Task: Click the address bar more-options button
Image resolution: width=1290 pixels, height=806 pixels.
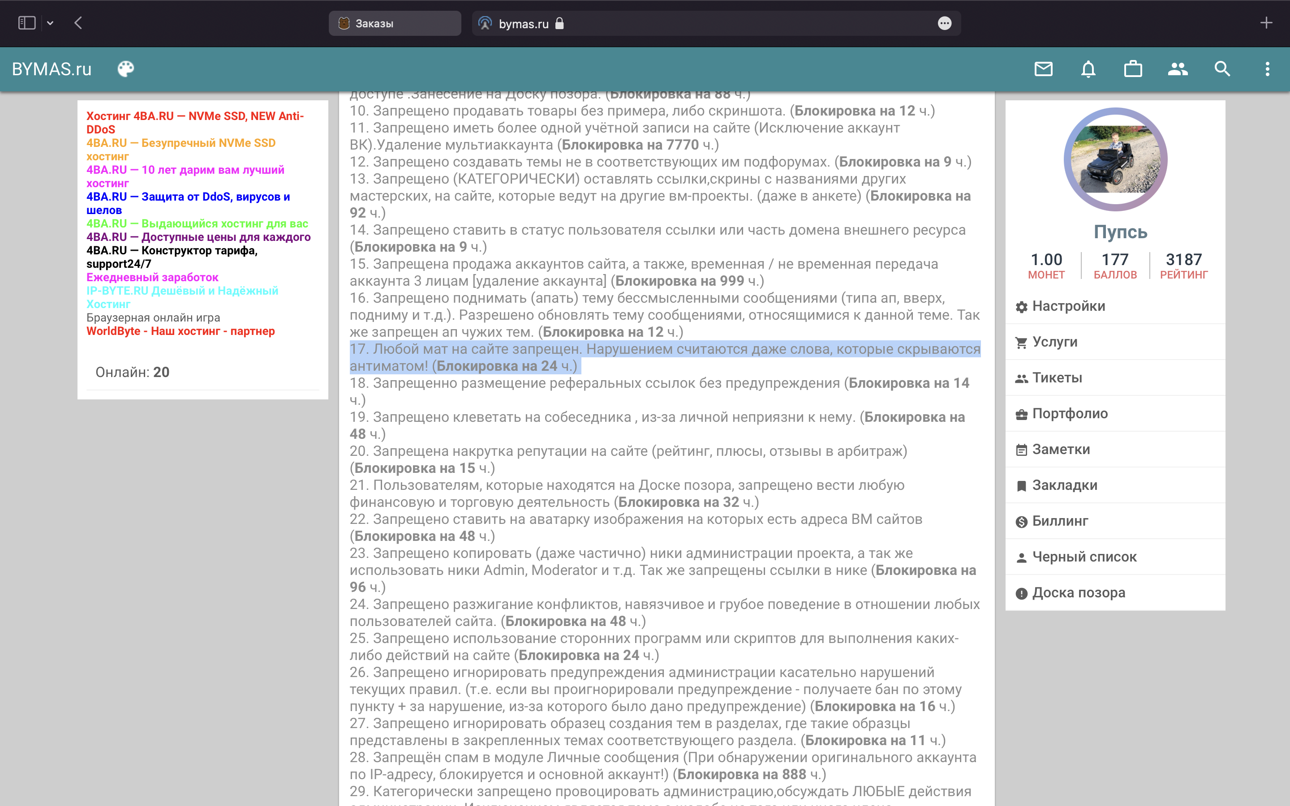Action: coord(944,23)
